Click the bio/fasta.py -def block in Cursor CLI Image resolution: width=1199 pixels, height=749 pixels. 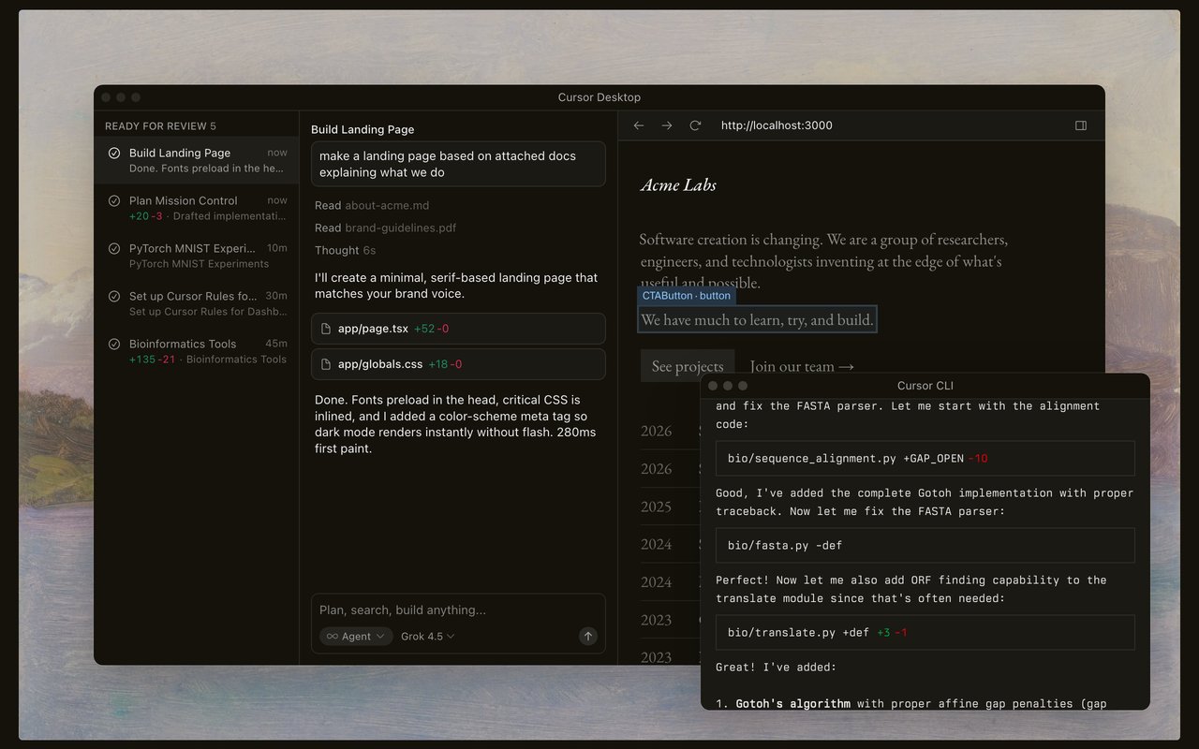click(925, 545)
